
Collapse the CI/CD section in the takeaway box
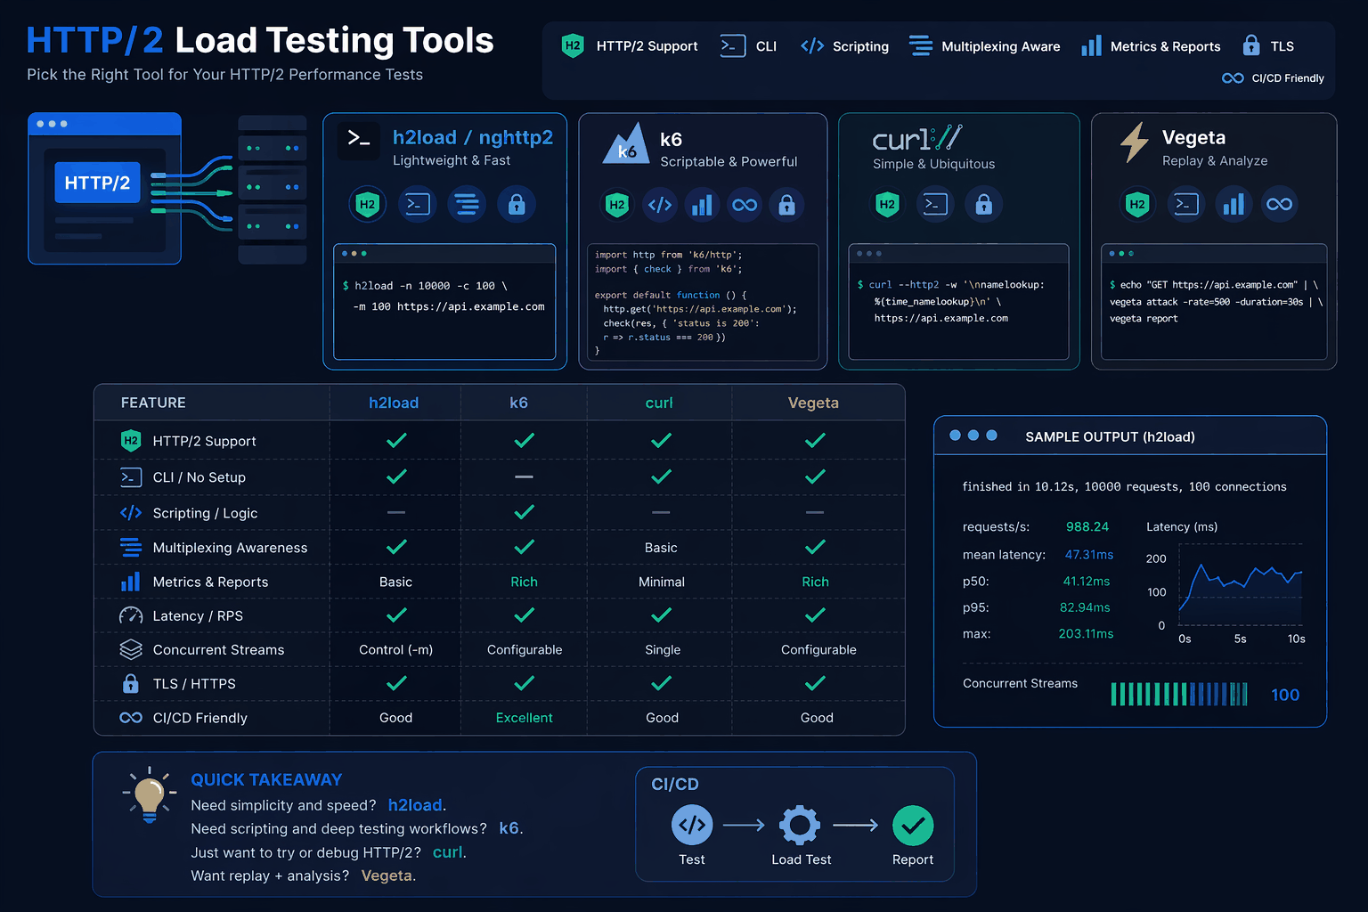(x=674, y=784)
